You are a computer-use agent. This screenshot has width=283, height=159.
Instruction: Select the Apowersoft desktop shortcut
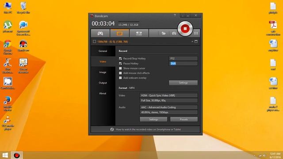point(23,28)
